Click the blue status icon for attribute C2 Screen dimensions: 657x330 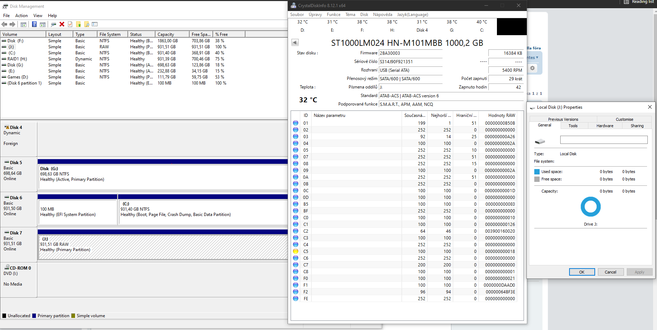click(x=296, y=231)
